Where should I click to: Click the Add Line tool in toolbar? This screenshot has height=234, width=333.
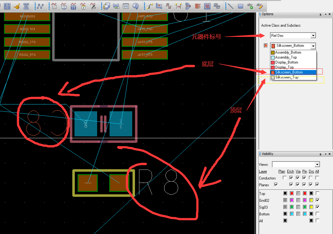click(x=231, y=6)
